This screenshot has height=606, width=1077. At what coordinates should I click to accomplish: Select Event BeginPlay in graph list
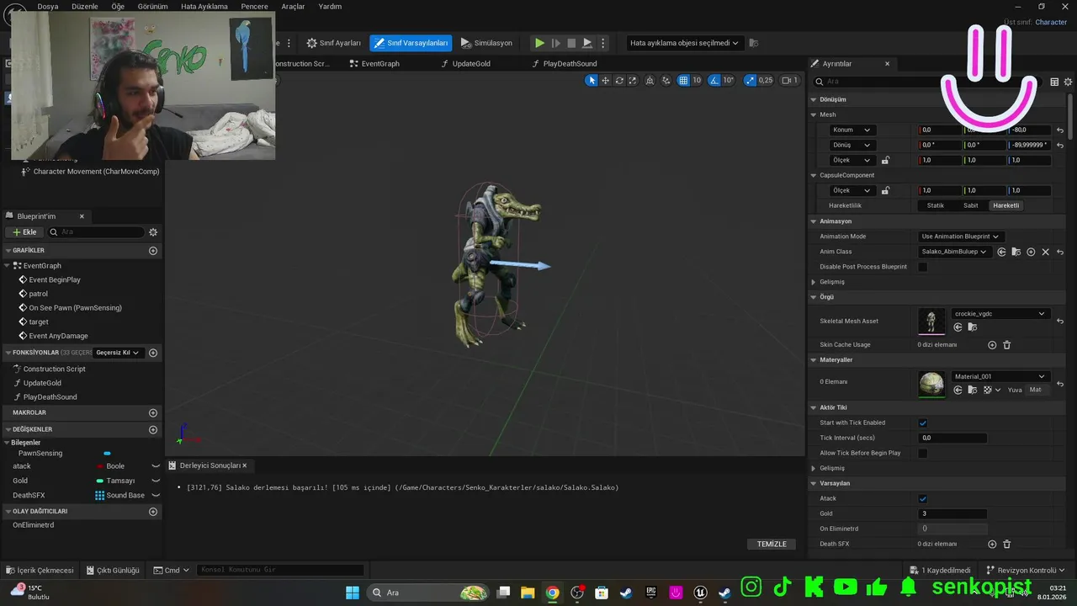click(55, 279)
